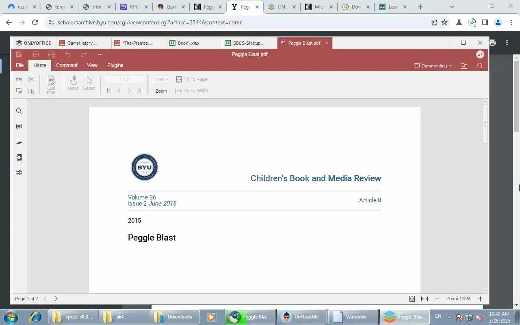
Task: Switch to the Comment tab
Action: coord(67,65)
